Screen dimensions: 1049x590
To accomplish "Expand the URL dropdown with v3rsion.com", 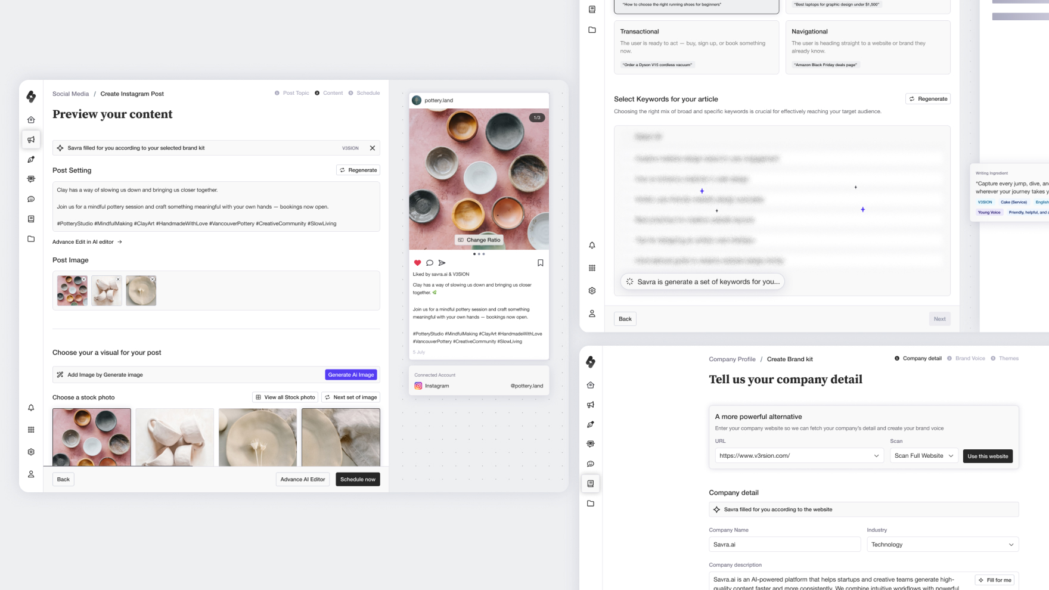I will pos(799,456).
